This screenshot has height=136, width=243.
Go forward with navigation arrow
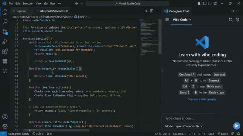tap(82, 3)
